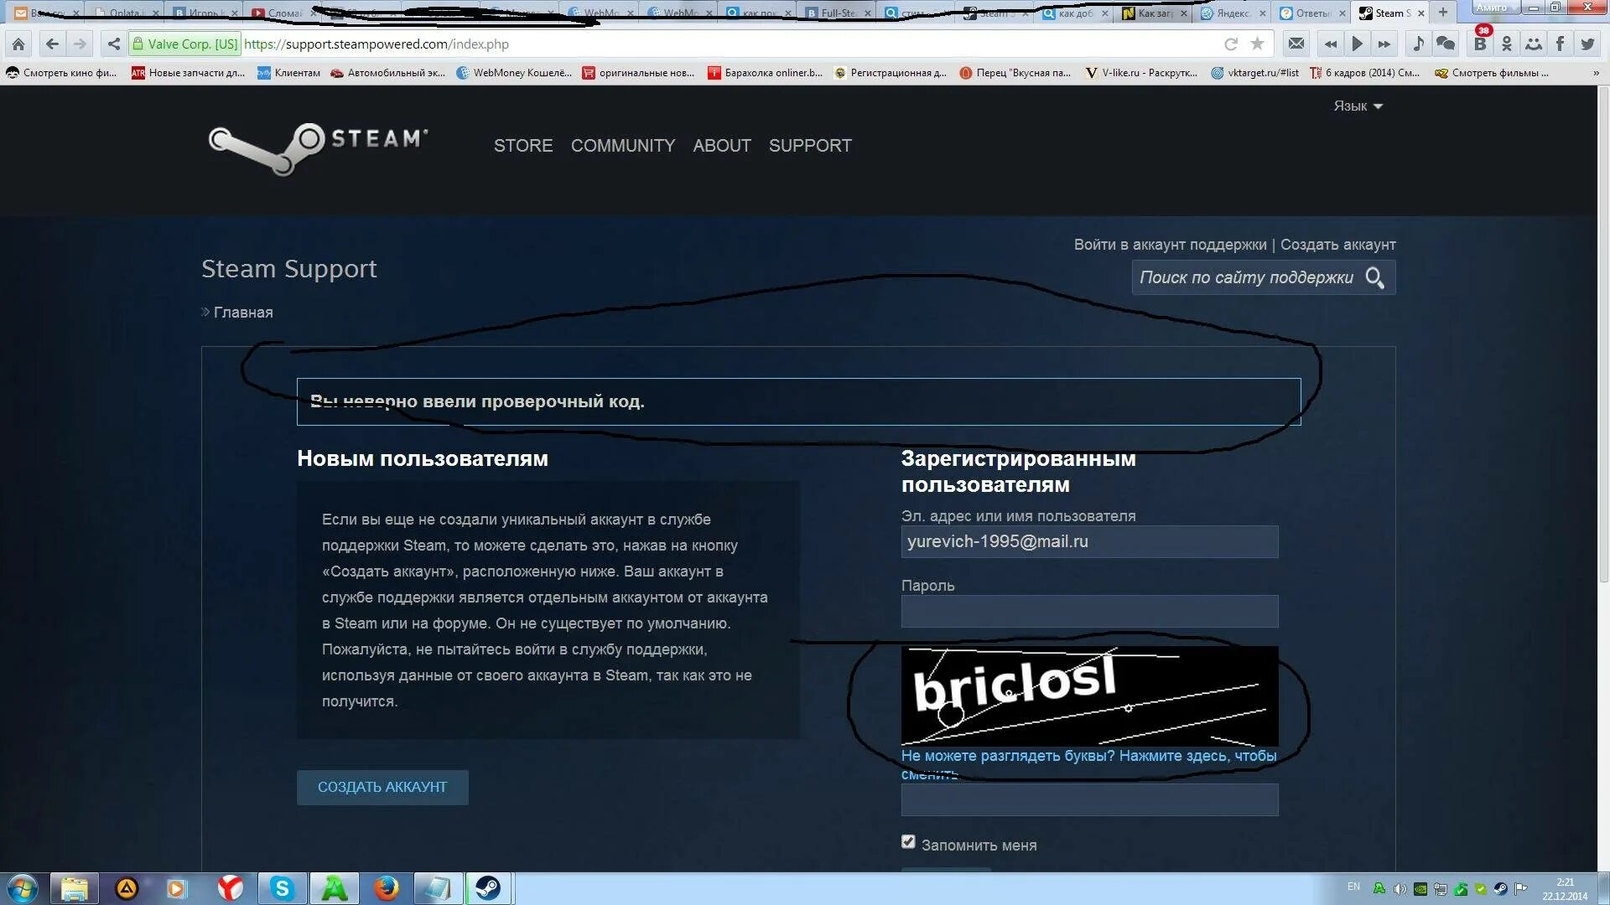The width and height of the screenshot is (1610, 905).
Task: Expand the bookmarks bar overflow chevron
Action: pyautogui.click(x=1596, y=73)
